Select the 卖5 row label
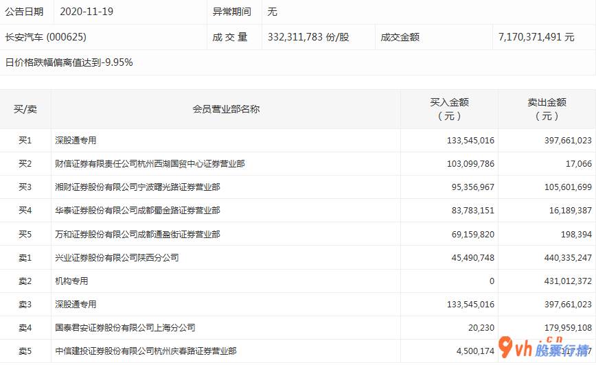596x365 pixels. tap(25, 351)
